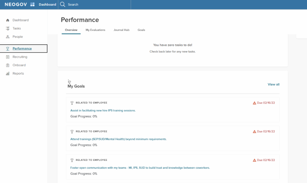
Task: Open the app switcher grid next to NEOGOV
Action: point(32,4)
